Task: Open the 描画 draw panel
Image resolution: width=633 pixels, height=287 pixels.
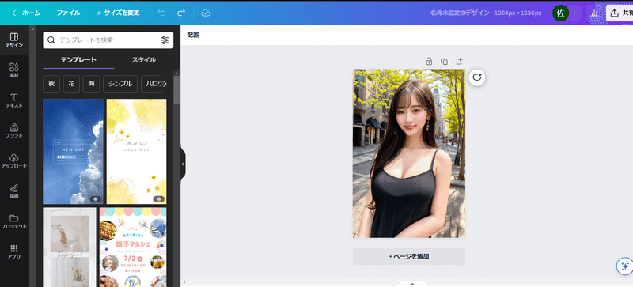Action: tap(14, 191)
